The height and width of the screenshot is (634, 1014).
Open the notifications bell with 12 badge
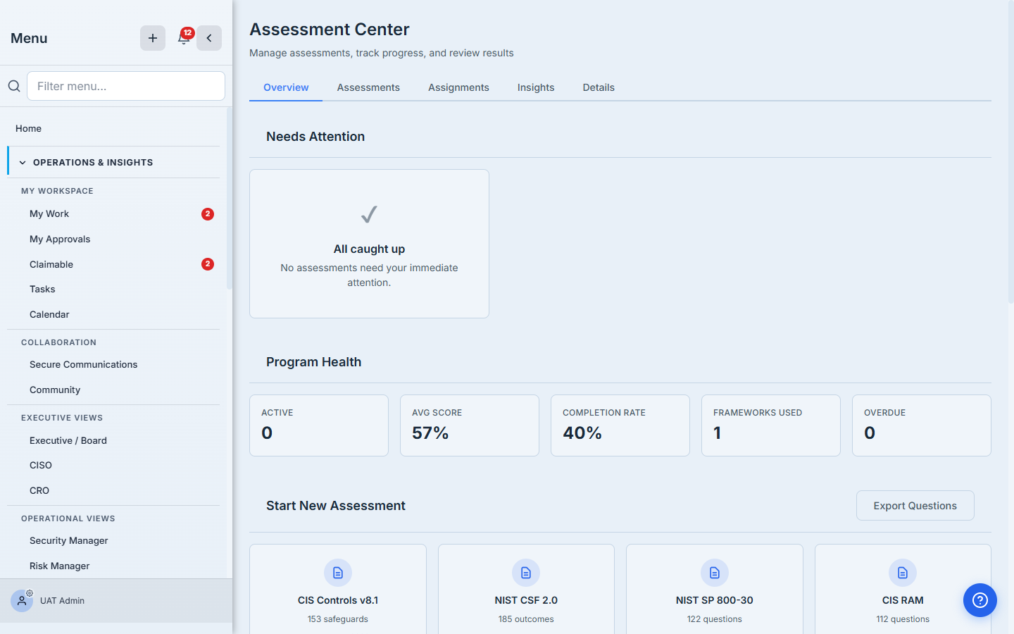184,38
